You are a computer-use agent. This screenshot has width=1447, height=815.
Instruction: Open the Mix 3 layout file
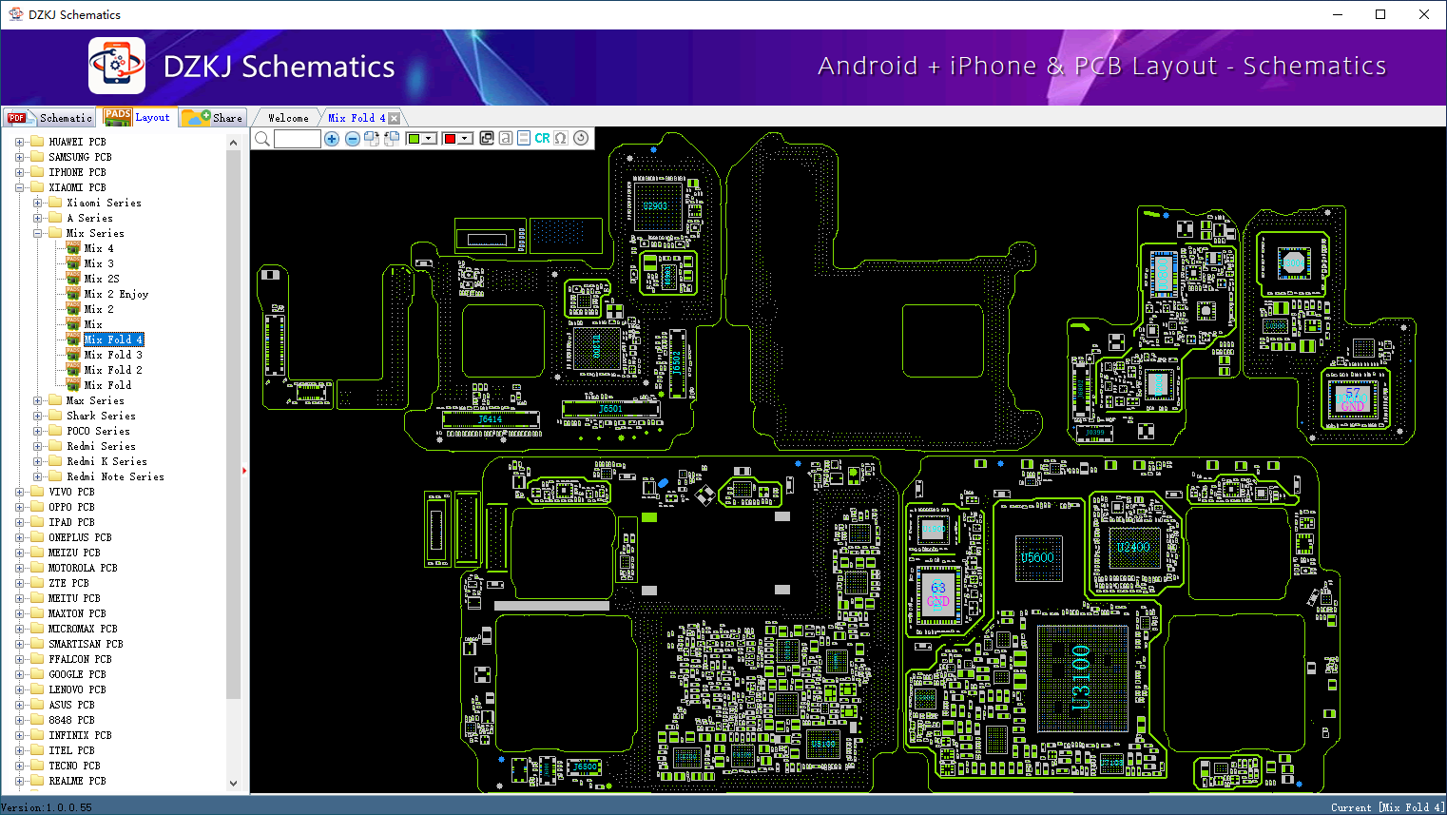tap(99, 263)
